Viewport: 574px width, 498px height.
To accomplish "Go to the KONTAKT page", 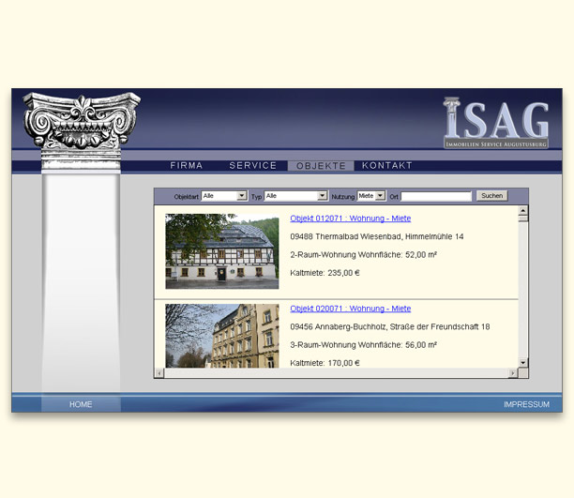I will point(387,166).
